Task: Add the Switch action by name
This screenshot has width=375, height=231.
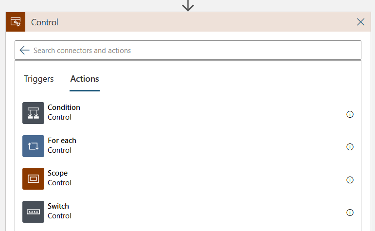Action: pos(58,206)
